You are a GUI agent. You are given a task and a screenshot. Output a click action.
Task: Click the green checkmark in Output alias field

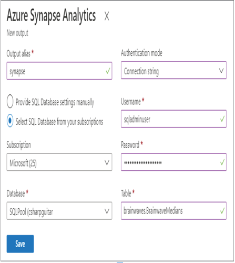[x=108, y=71]
